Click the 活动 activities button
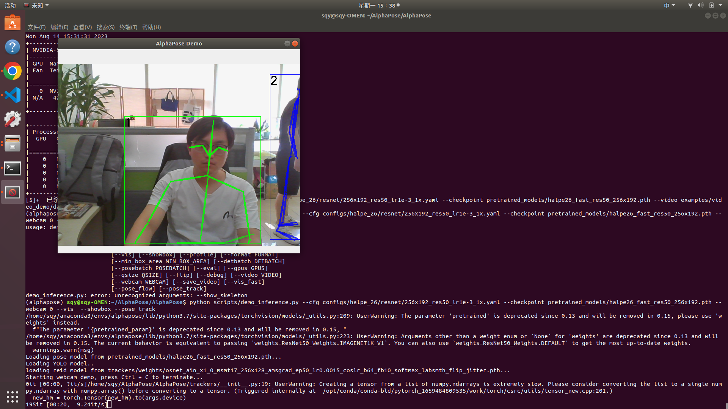Screen dimensions: 728x409 10,5
